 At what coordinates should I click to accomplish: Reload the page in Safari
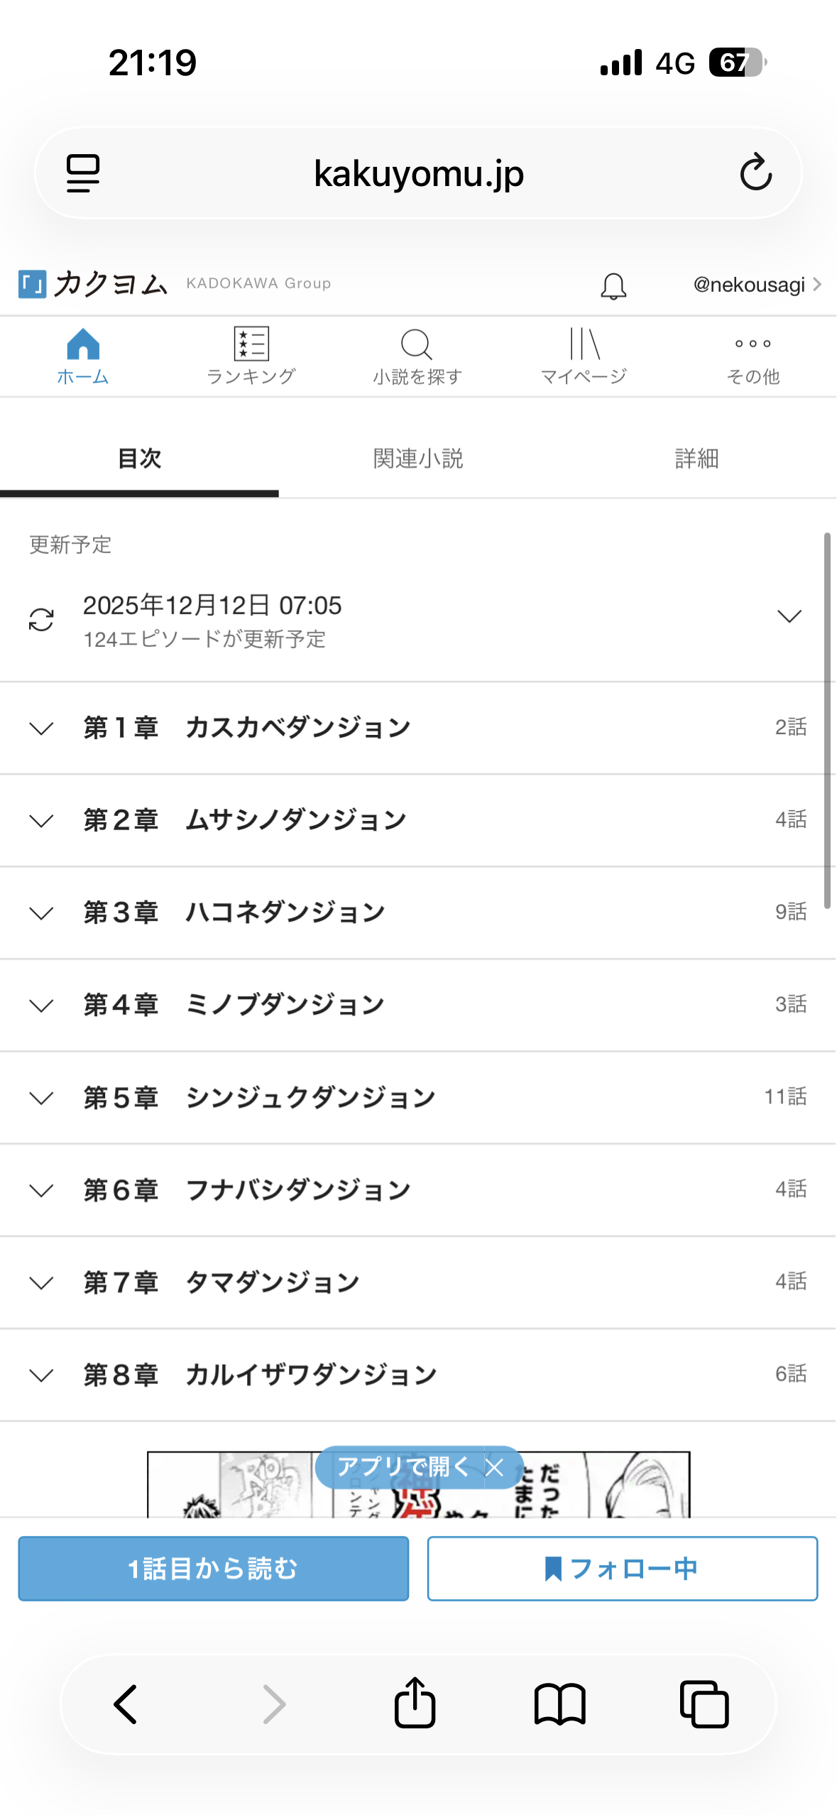pyautogui.click(x=755, y=173)
